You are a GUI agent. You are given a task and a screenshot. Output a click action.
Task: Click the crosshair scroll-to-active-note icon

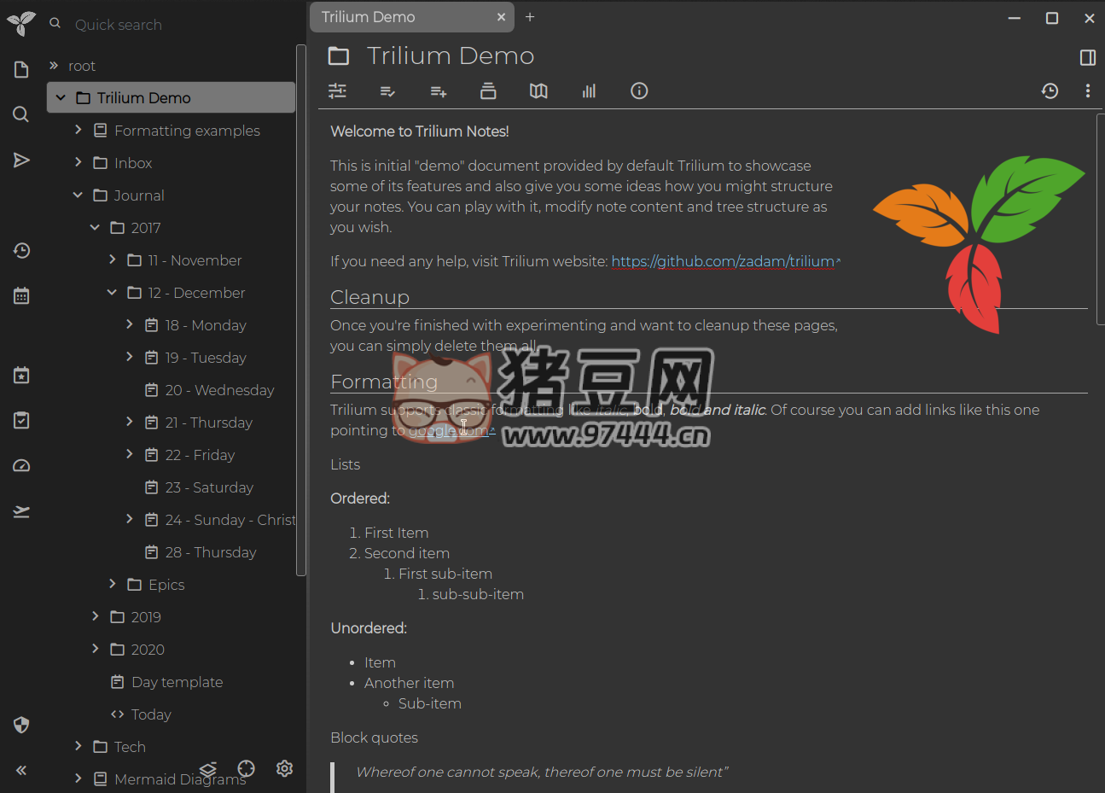[x=247, y=768]
